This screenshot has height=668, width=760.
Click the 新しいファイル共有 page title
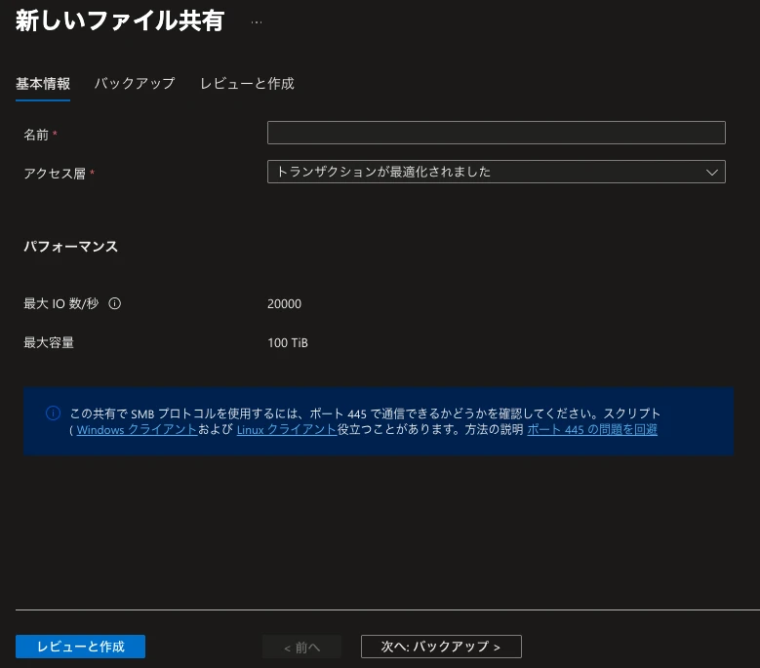(119, 21)
